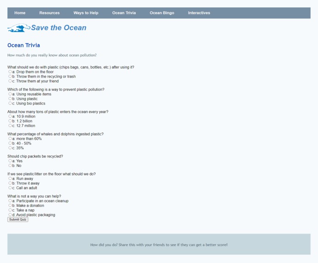This screenshot has height=263, width=318.
Task: Select 'Yes' for chip packets recycling
Action: tap(10, 161)
